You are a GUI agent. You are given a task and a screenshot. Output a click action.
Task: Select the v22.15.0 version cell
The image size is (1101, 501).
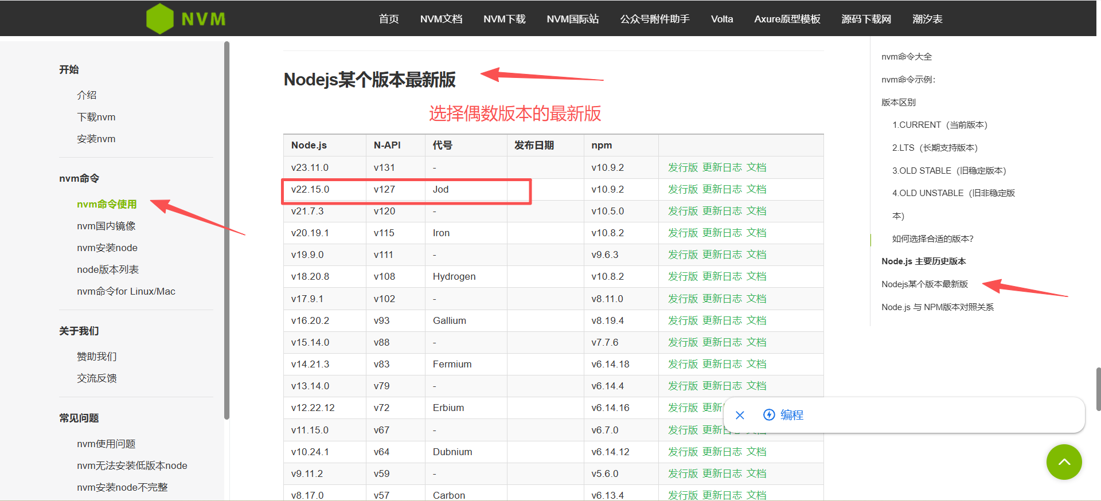(325, 189)
